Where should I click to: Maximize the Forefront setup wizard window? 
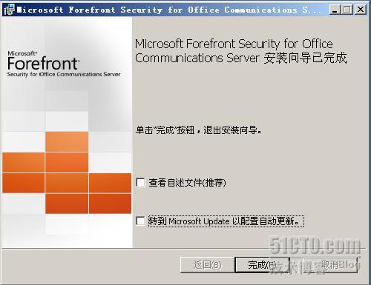347,10
